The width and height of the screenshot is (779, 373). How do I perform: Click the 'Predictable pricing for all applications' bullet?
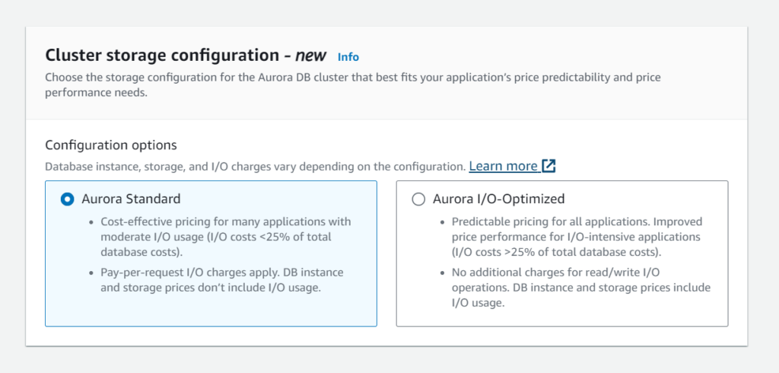577,237
